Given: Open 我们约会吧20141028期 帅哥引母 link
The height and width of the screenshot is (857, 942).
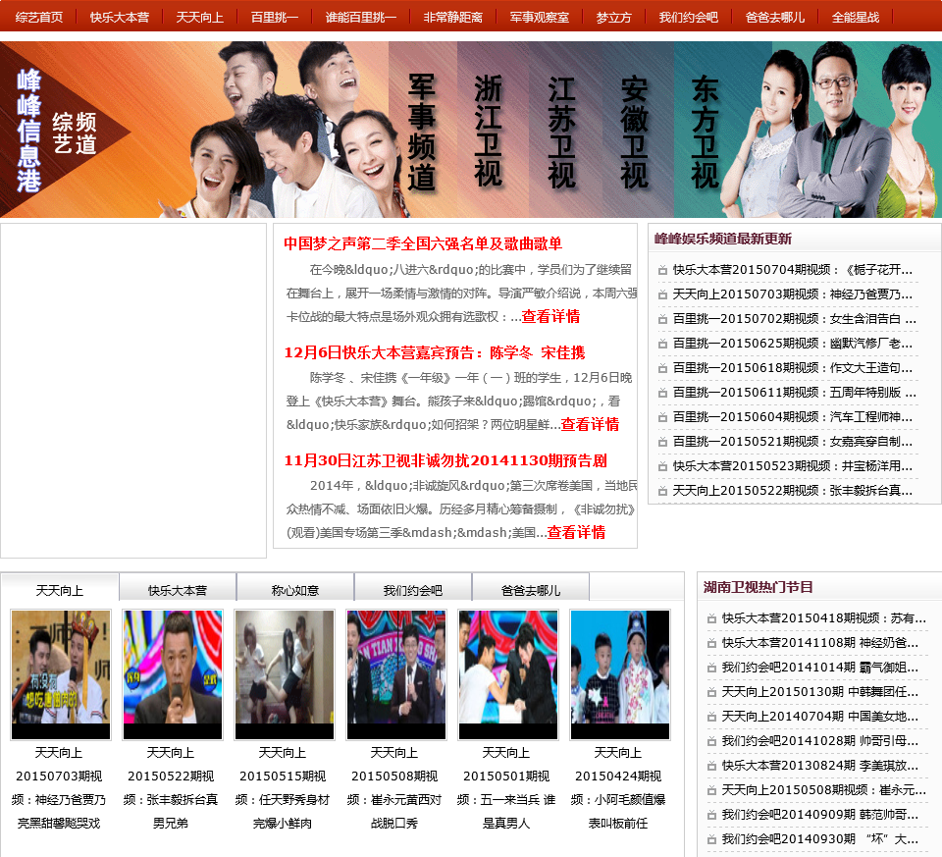Looking at the screenshot, I should [x=820, y=741].
